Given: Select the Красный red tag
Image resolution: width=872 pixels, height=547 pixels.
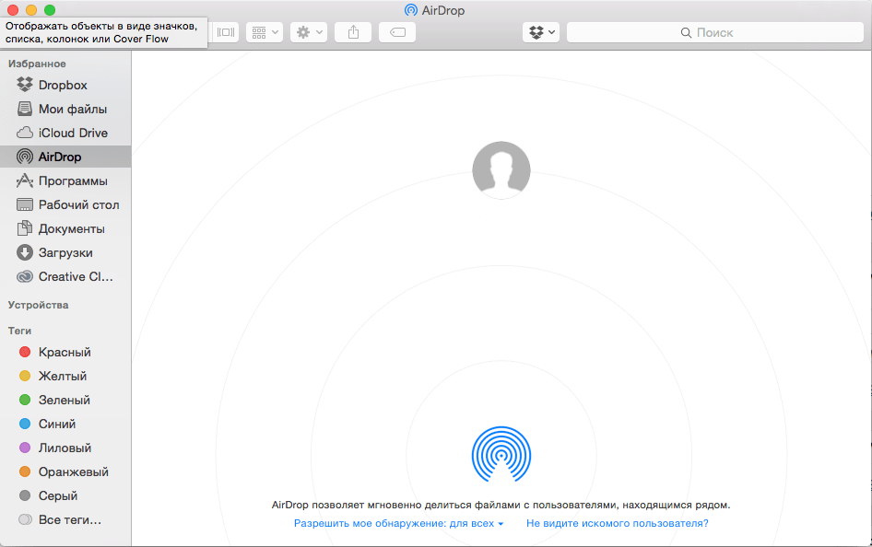Looking at the screenshot, I should pyautogui.click(x=65, y=352).
